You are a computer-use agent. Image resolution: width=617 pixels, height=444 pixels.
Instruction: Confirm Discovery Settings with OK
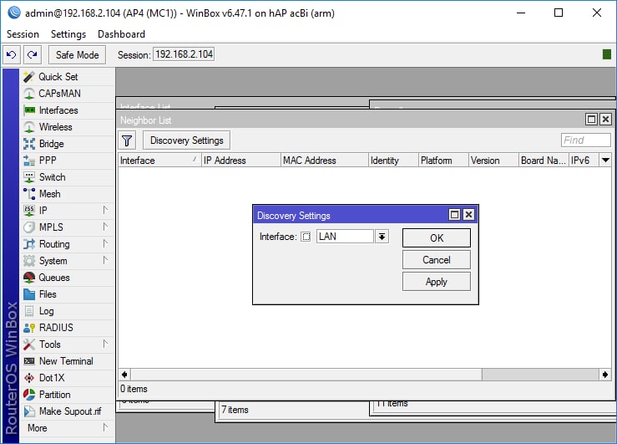(437, 238)
